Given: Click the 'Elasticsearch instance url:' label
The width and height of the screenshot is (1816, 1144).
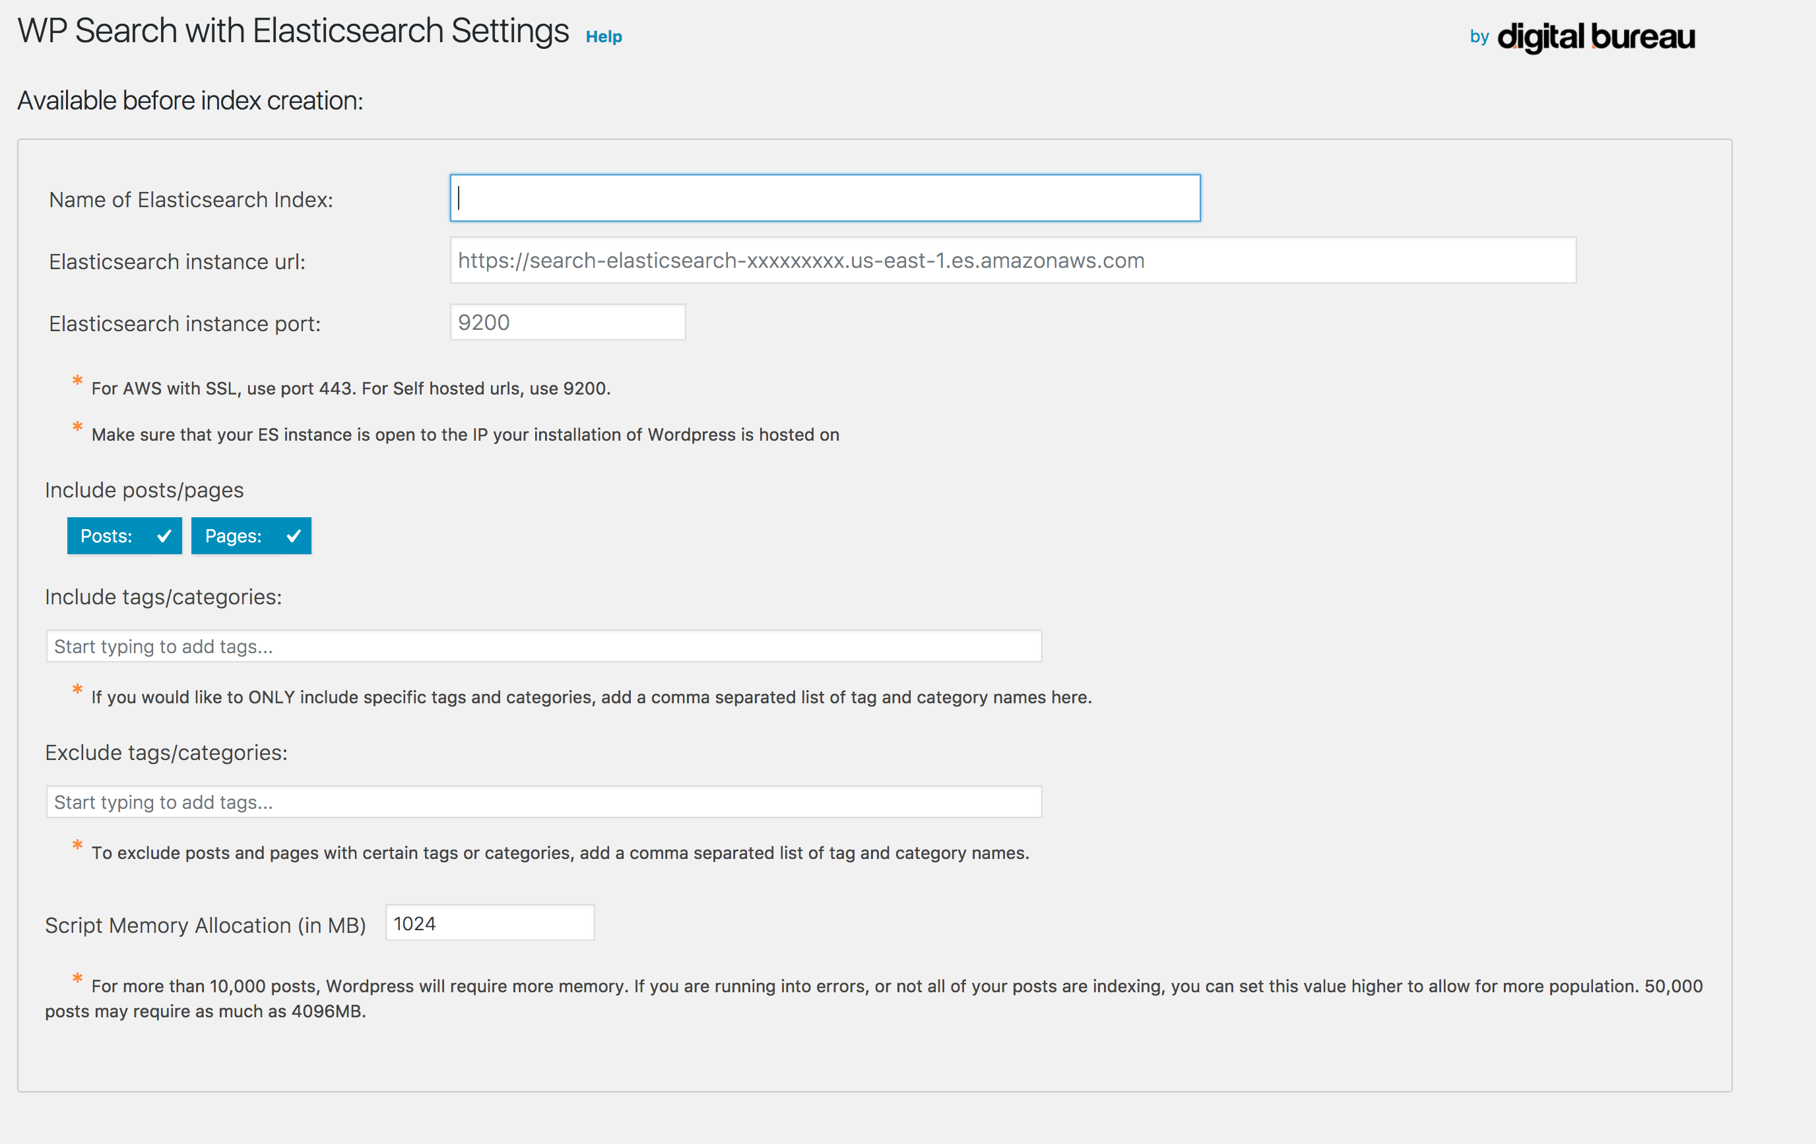Looking at the screenshot, I should [x=178, y=262].
